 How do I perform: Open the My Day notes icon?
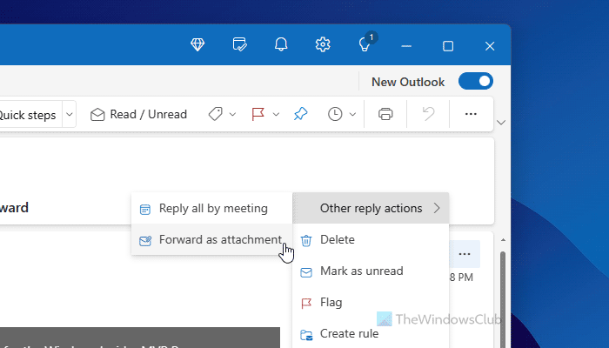tap(240, 44)
